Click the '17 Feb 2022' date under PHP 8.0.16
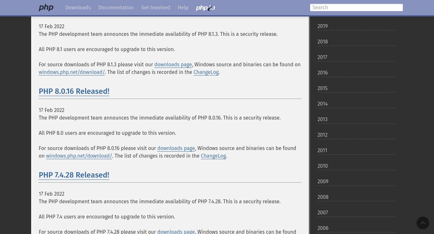Image resolution: width=434 pixels, height=234 pixels. click(51, 110)
